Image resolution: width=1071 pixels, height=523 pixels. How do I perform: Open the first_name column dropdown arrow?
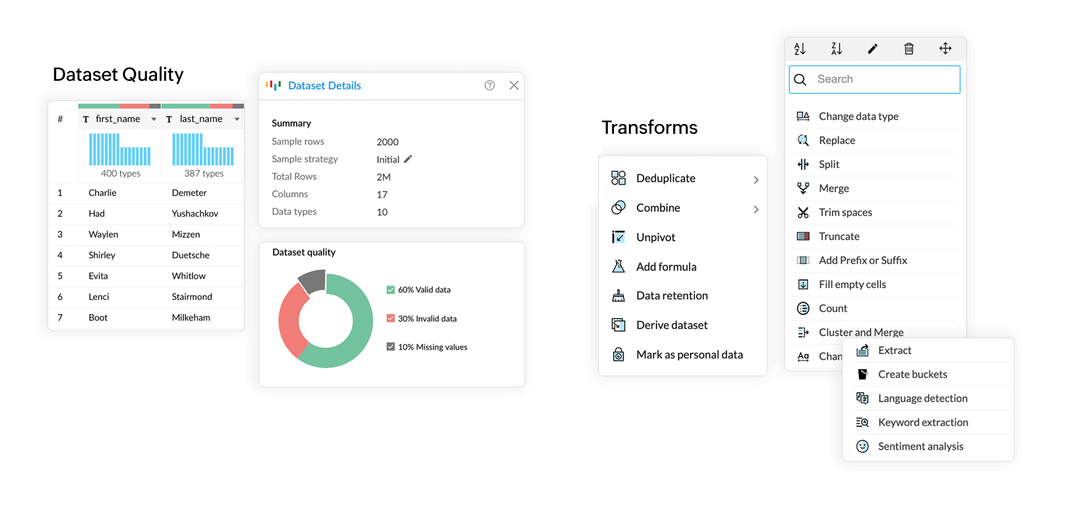[x=154, y=119]
